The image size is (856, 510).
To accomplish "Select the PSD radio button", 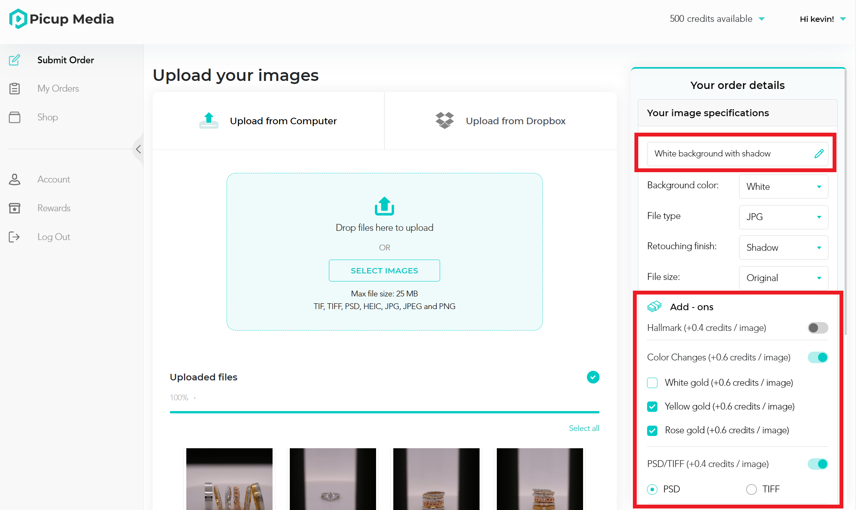I will click(652, 489).
